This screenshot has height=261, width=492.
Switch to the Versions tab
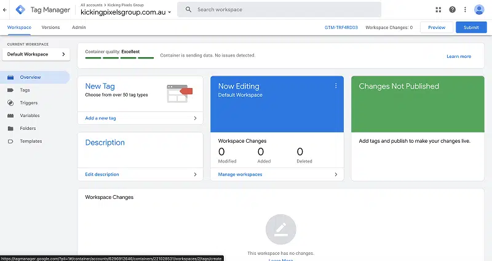(x=50, y=27)
